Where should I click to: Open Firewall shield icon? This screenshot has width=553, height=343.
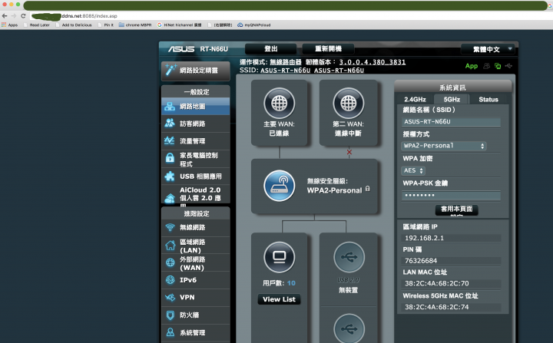point(171,315)
